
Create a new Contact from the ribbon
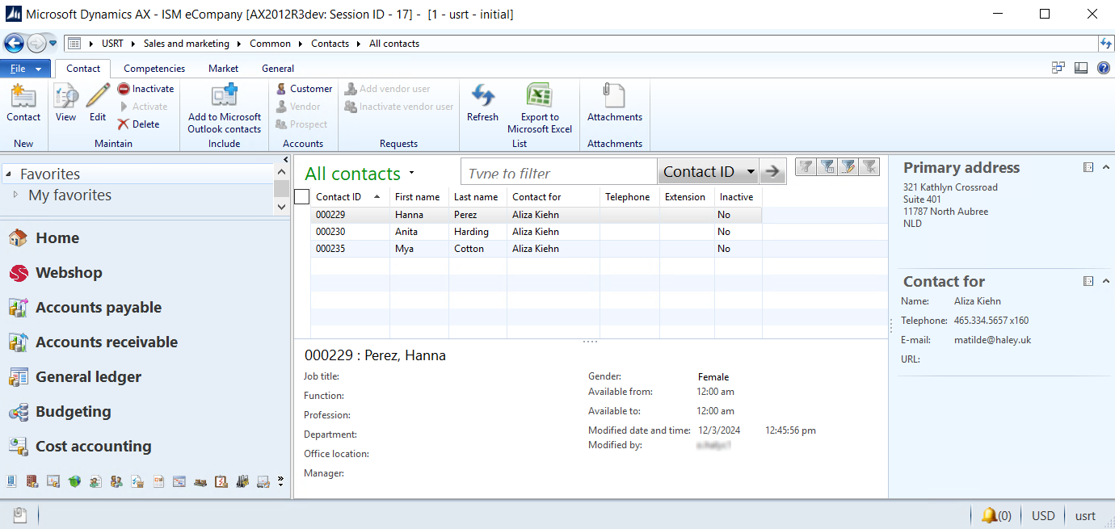pyautogui.click(x=23, y=103)
